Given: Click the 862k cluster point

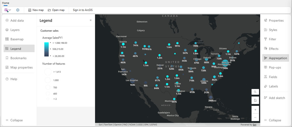Looking at the screenshot, I should (x=214, y=77).
